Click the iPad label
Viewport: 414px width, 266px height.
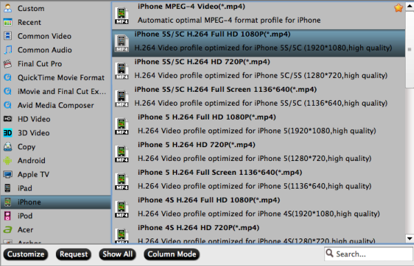(x=25, y=188)
